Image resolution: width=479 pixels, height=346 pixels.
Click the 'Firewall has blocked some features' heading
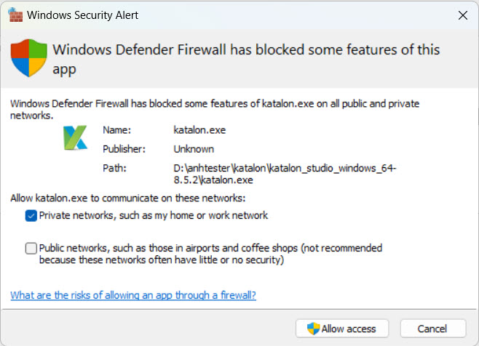point(246,59)
